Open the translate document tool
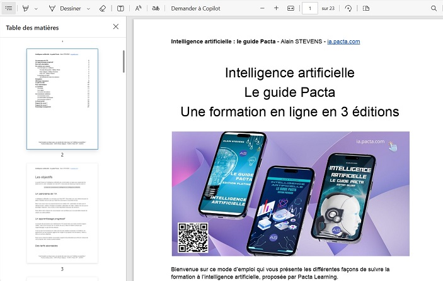This screenshot has width=443, height=281. 156,8
